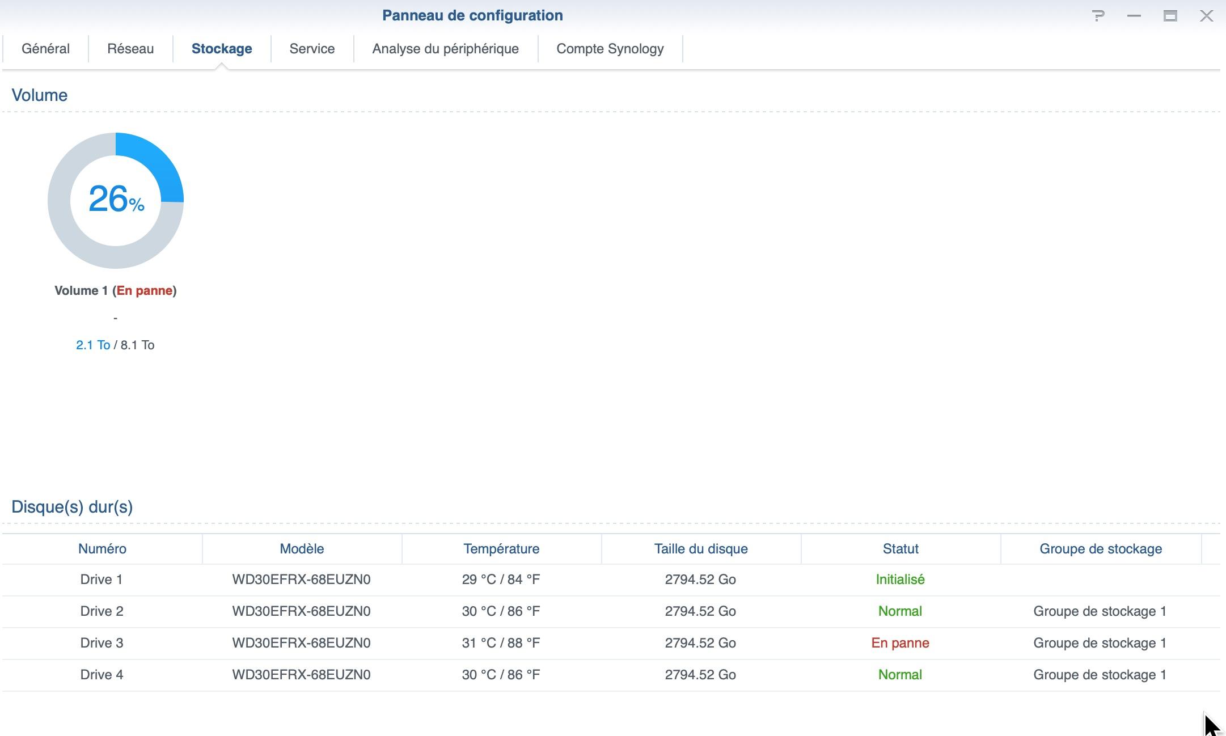The width and height of the screenshot is (1226, 736).
Task: Click the Température column header
Action: tap(501, 549)
